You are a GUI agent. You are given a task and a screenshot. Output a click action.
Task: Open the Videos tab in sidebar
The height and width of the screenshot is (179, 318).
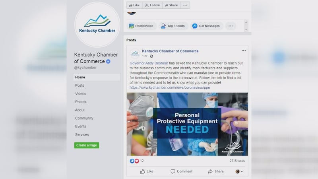pyautogui.click(x=81, y=93)
